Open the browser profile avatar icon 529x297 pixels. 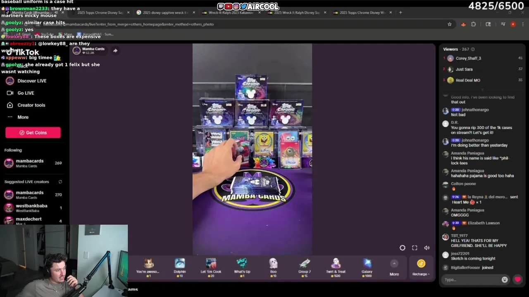coord(513,24)
